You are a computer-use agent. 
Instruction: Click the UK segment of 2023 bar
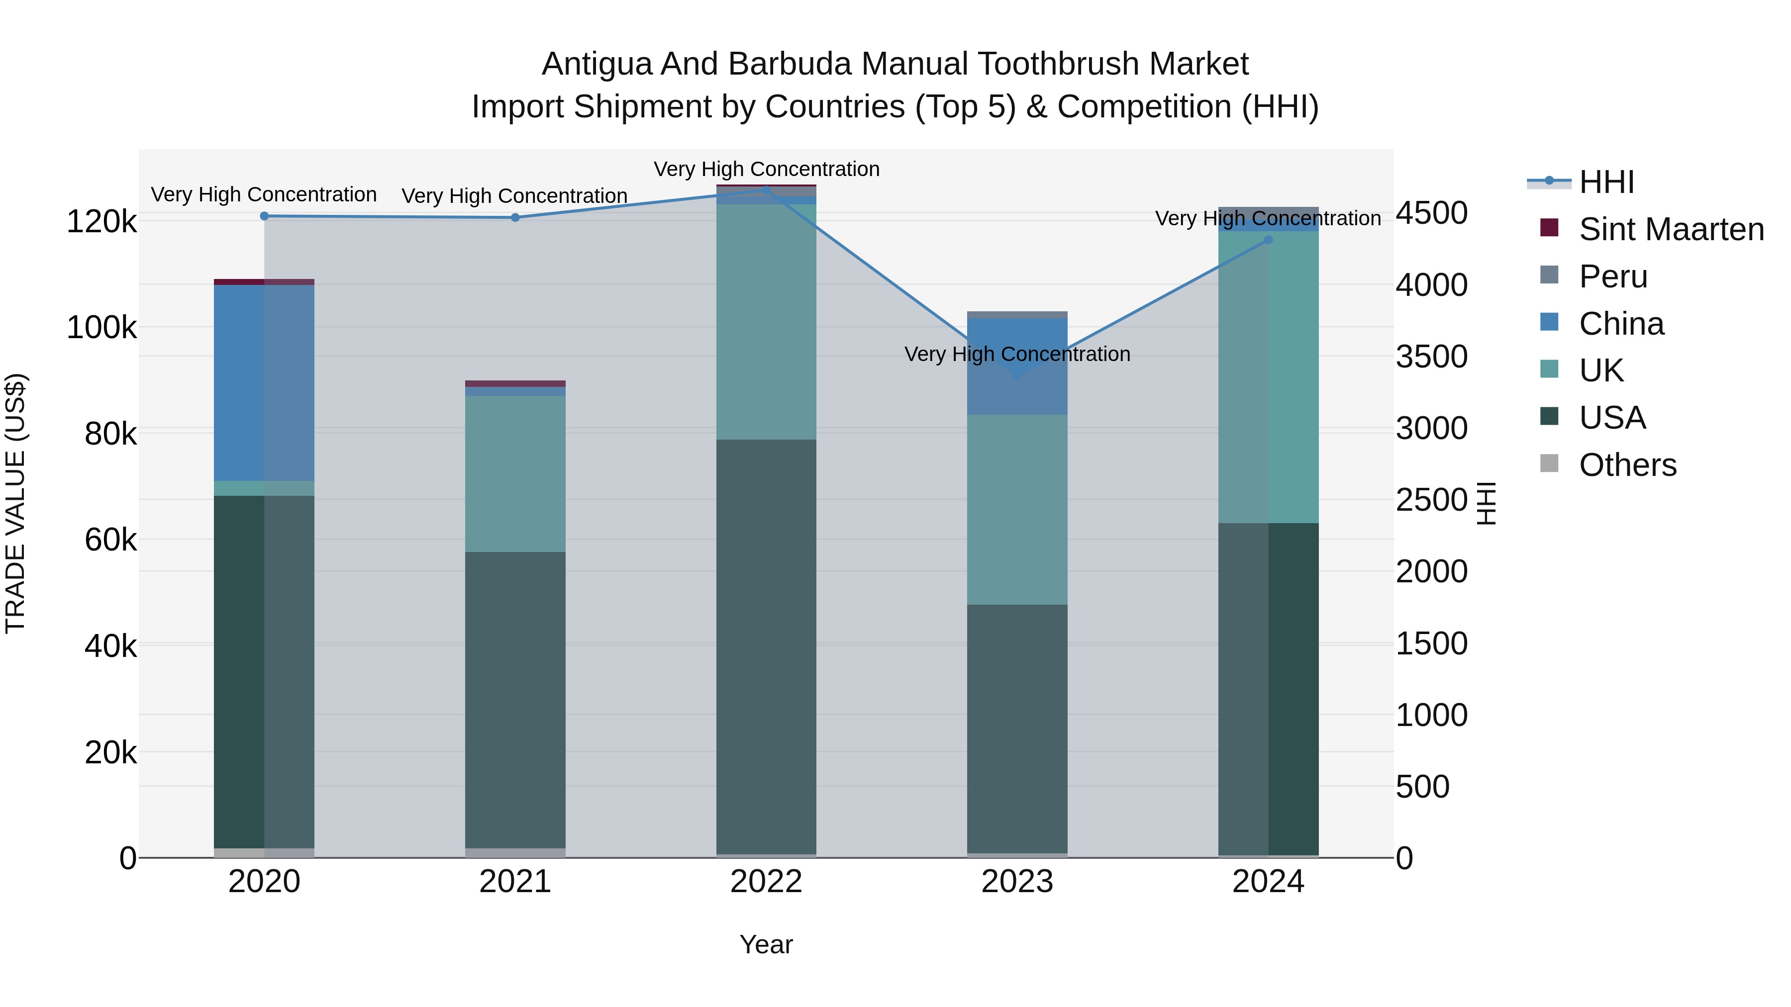tap(1017, 510)
